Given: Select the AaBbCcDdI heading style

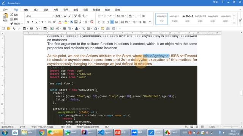Looking at the screenshot, I should (x=200, y=19).
